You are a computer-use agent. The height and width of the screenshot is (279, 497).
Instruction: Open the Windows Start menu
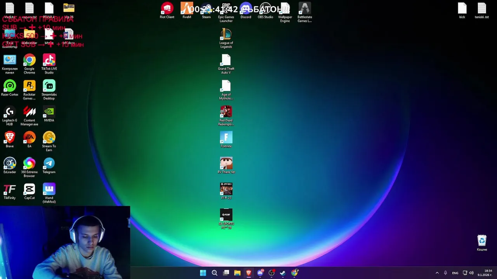coord(203,273)
